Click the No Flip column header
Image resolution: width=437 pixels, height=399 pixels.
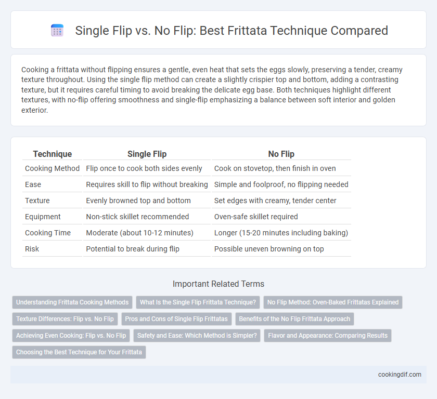pyautogui.click(x=281, y=154)
